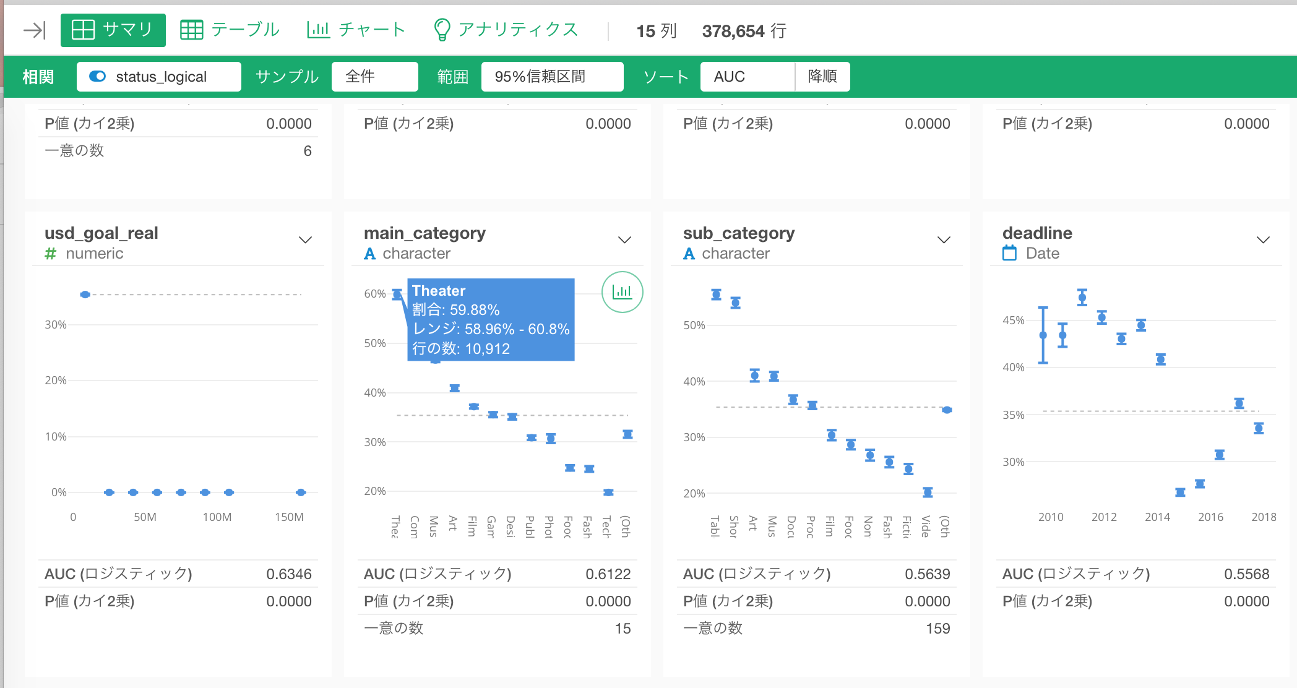Click the numeric type icon under usd_goal_real
The width and height of the screenshot is (1297, 688).
pyautogui.click(x=51, y=254)
